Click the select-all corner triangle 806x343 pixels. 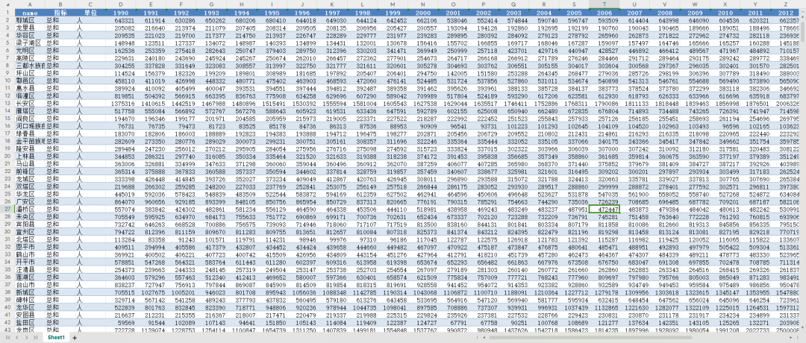(x=7, y=4)
